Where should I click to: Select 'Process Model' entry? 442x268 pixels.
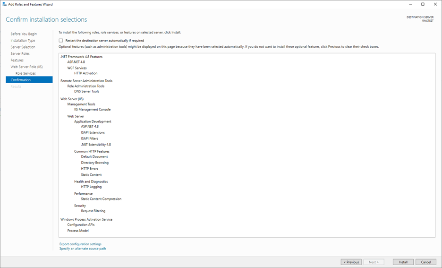coord(78,231)
